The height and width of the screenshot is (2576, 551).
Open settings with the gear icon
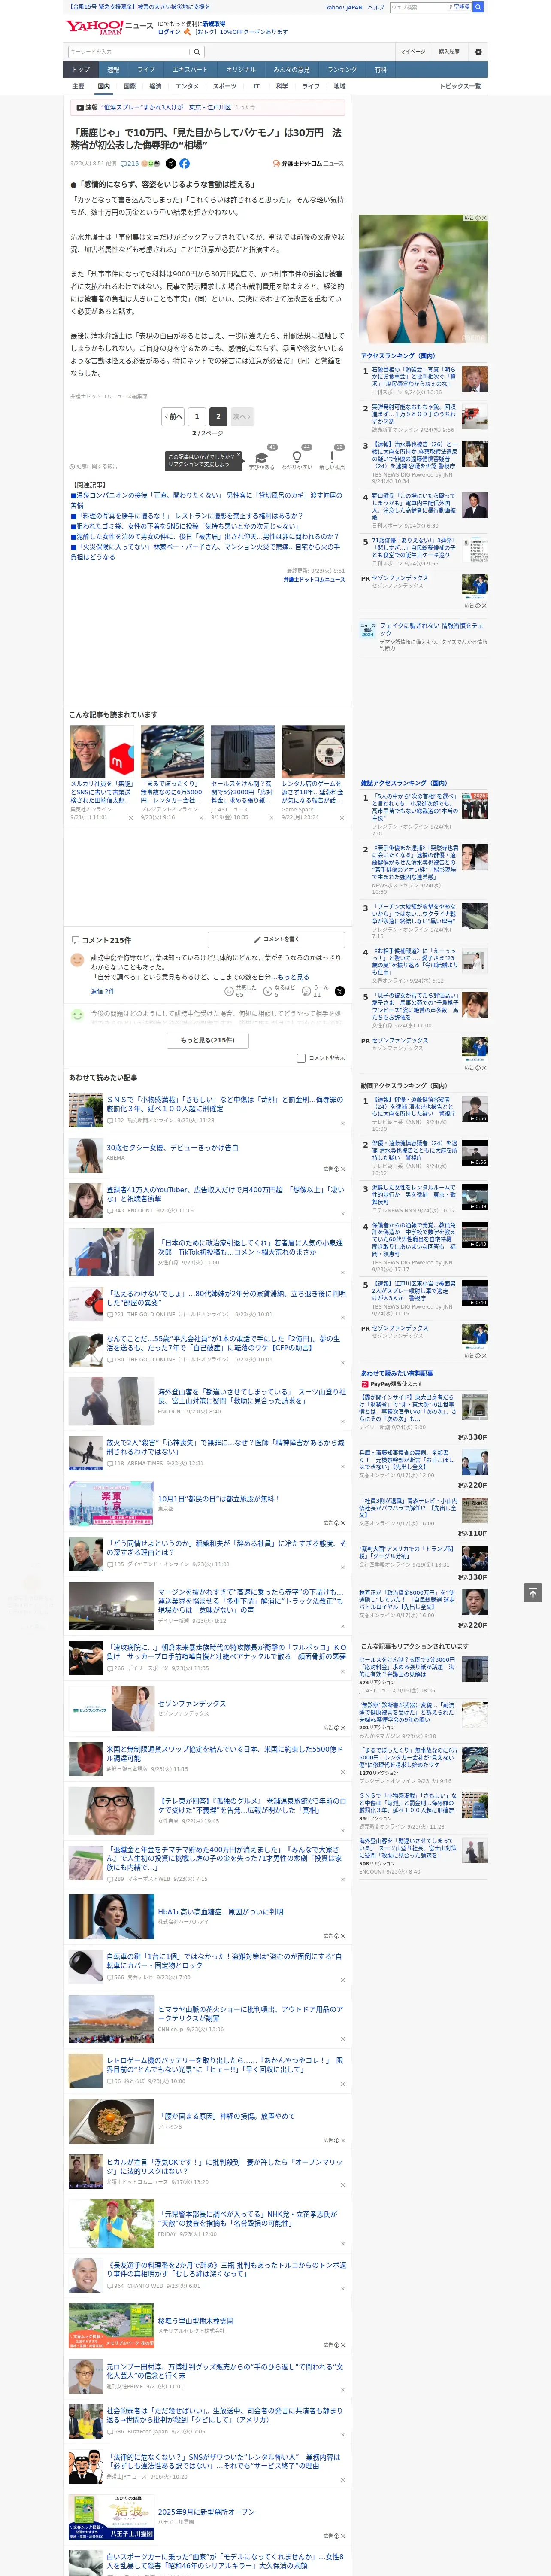click(477, 52)
